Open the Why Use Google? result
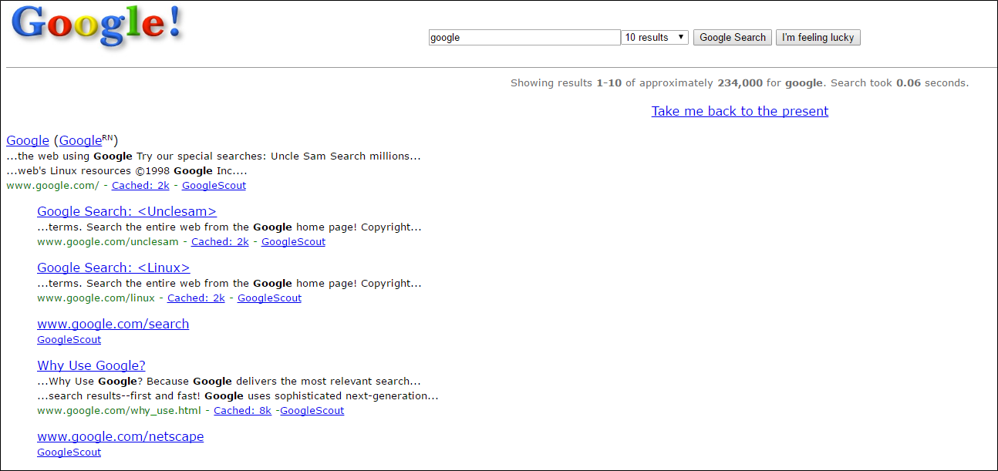 (91, 365)
